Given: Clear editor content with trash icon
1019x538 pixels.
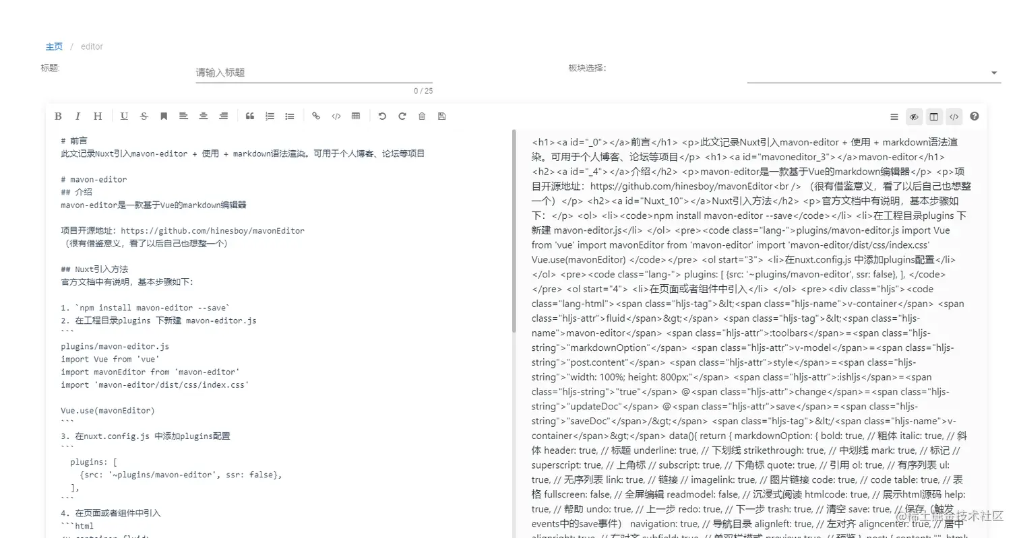Looking at the screenshot, I should pos(422,116).
